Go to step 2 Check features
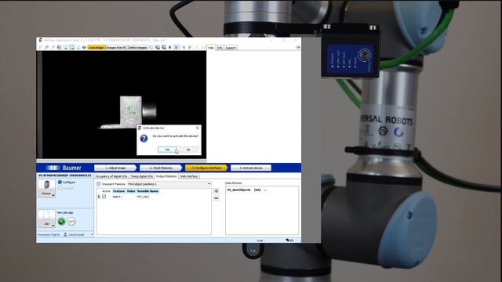 pos(161,168)
